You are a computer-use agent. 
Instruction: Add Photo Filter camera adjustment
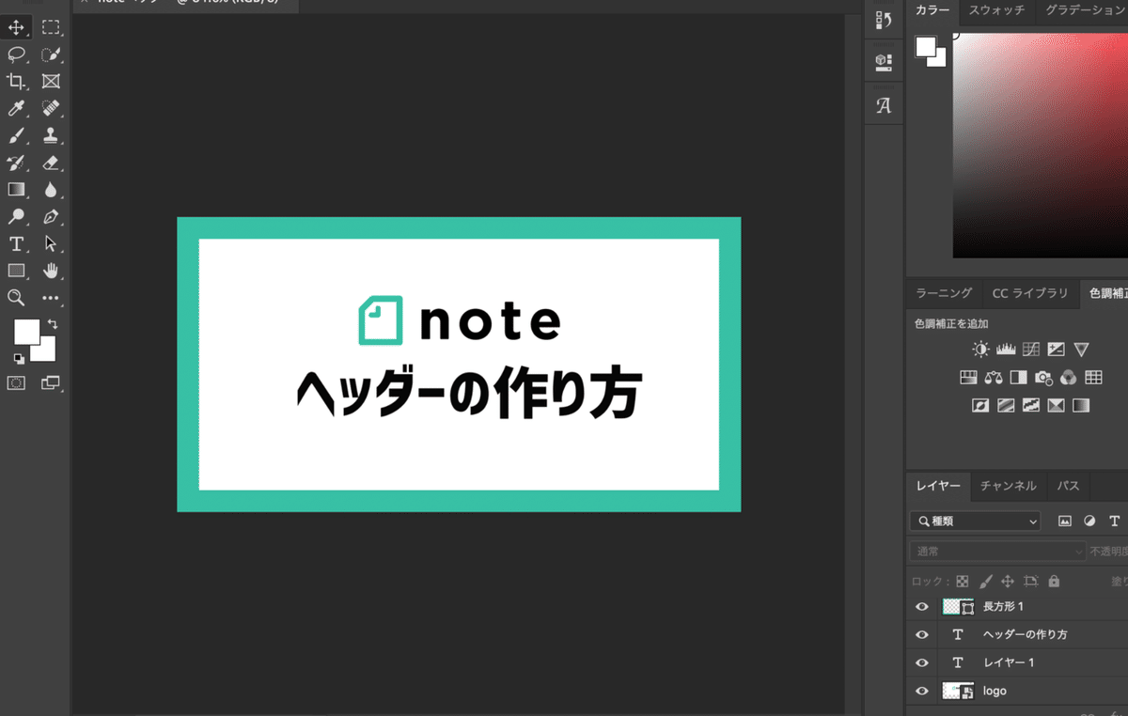[1043, 378]
